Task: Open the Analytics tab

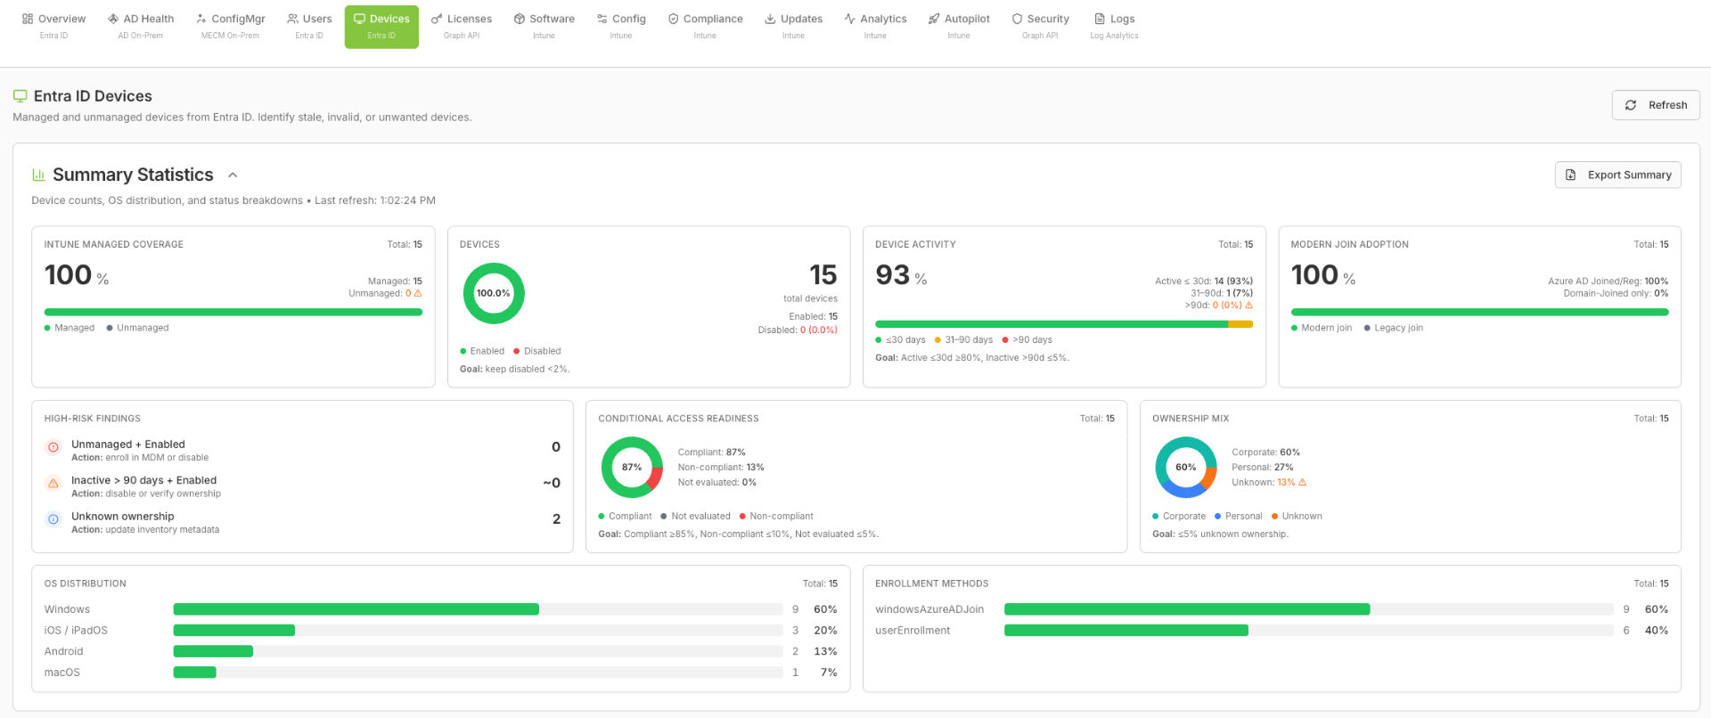Action: click(875, 27)
